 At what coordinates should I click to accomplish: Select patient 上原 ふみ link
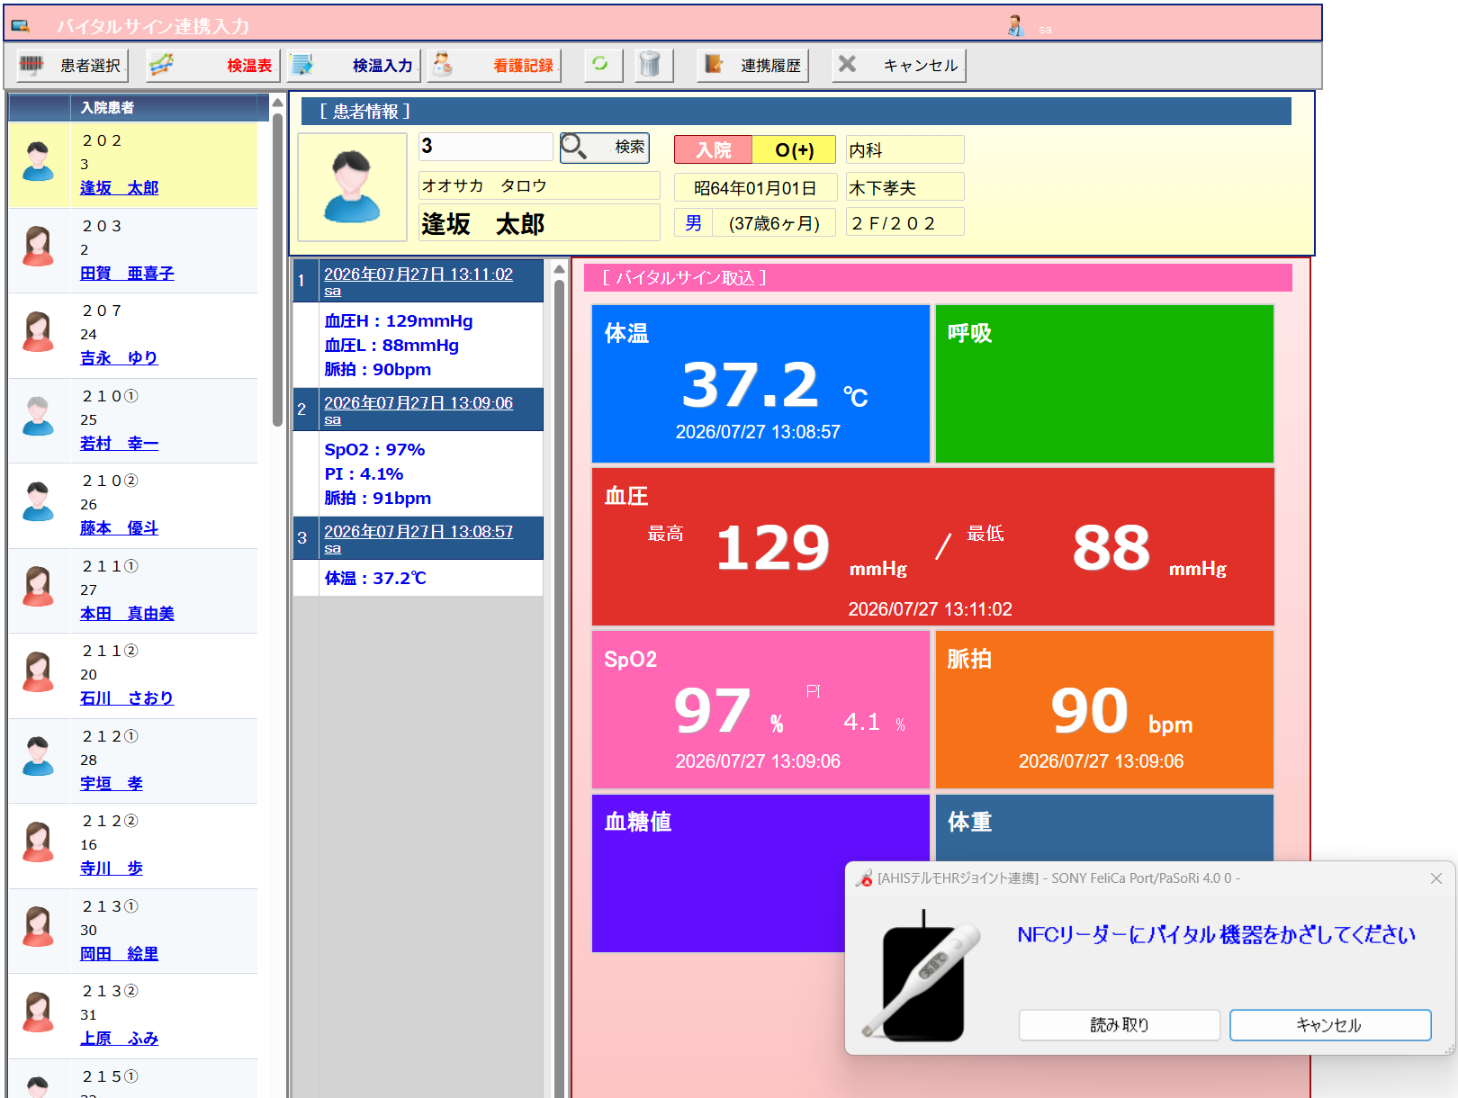click(x=119, y=1038)
